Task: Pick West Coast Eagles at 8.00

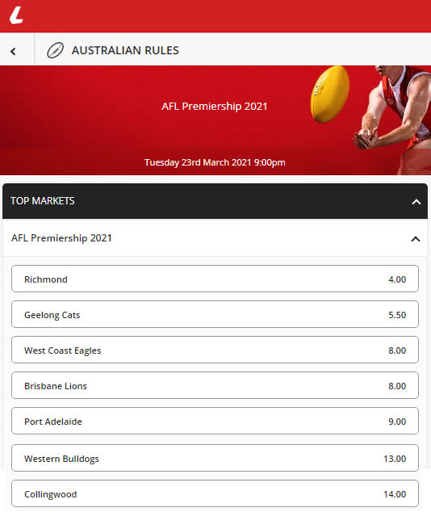Action: tap(215, 350)
